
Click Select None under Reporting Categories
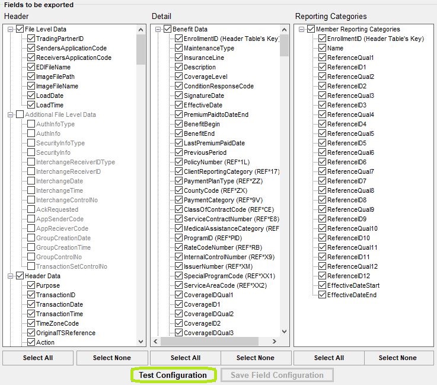pyautogui.click(x=398, y=358)
